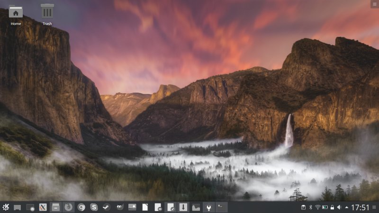The image size is (379, 213).
Task: Click the volume speaker tray icon
Action: (x=339, y=207)
